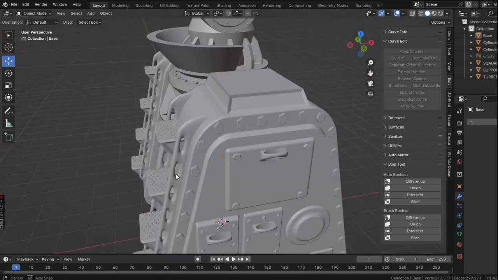
Task: Switch to the Sculpting workspace tab
Action: 144,5
